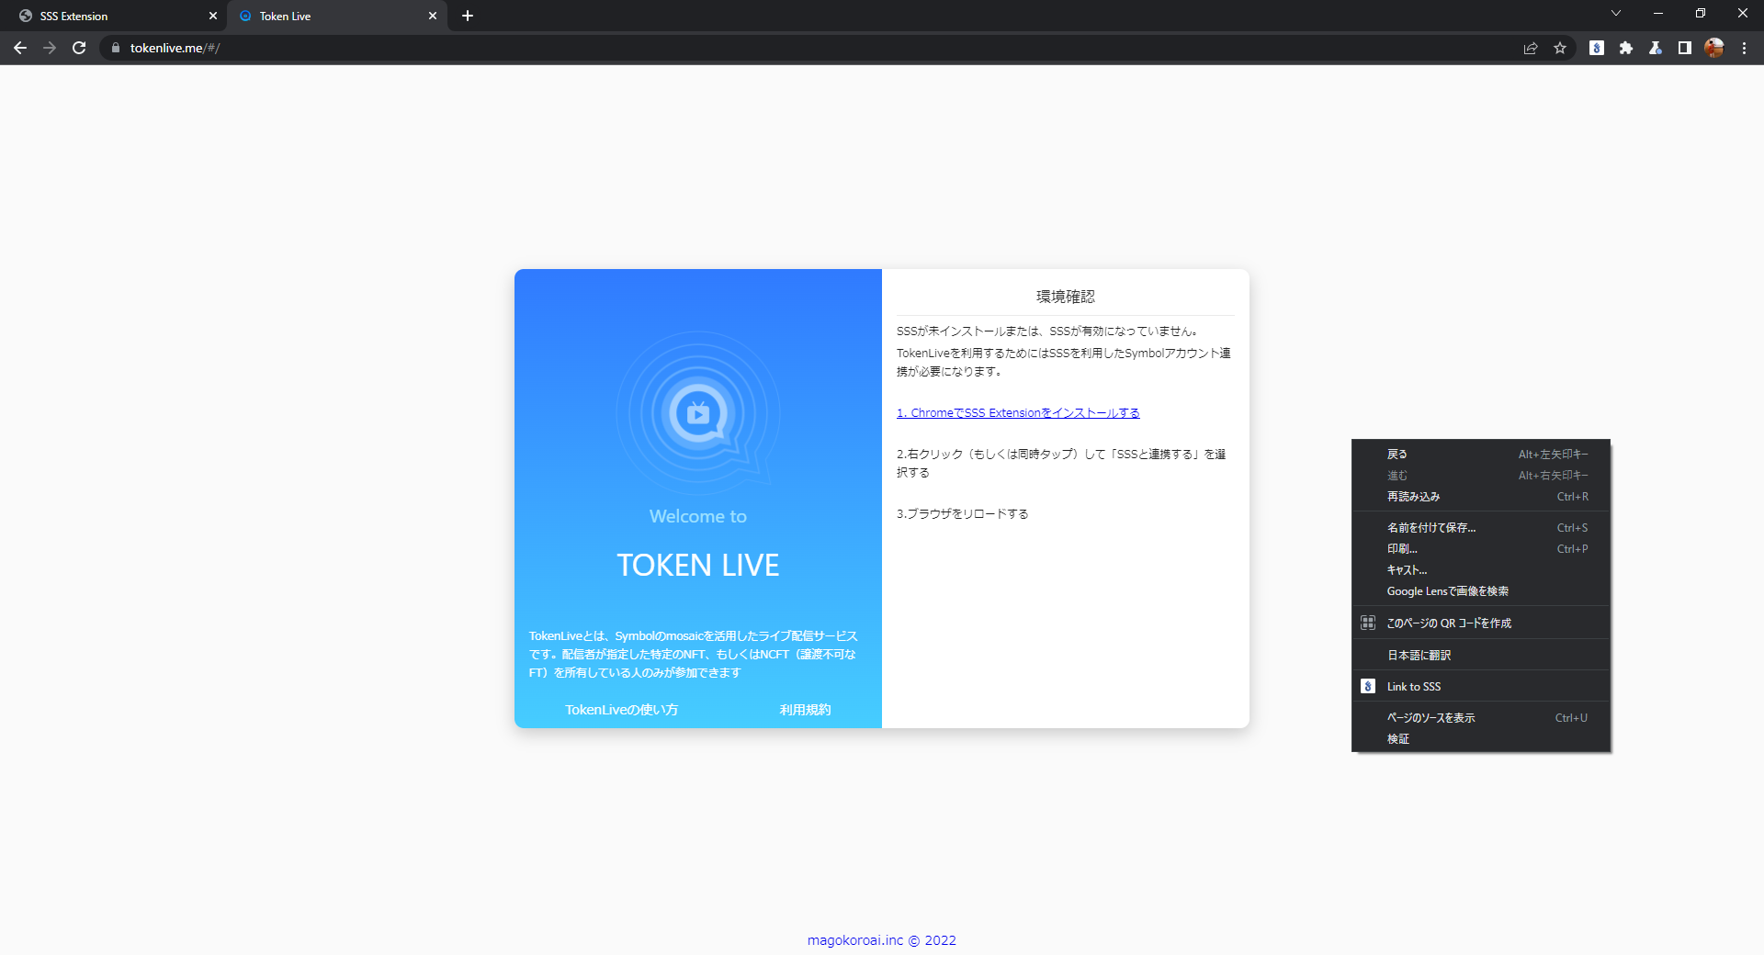Close the Token Live tab
This screenshot has height=955, width=1764.
pyautogui.click(x=433, y=16)
